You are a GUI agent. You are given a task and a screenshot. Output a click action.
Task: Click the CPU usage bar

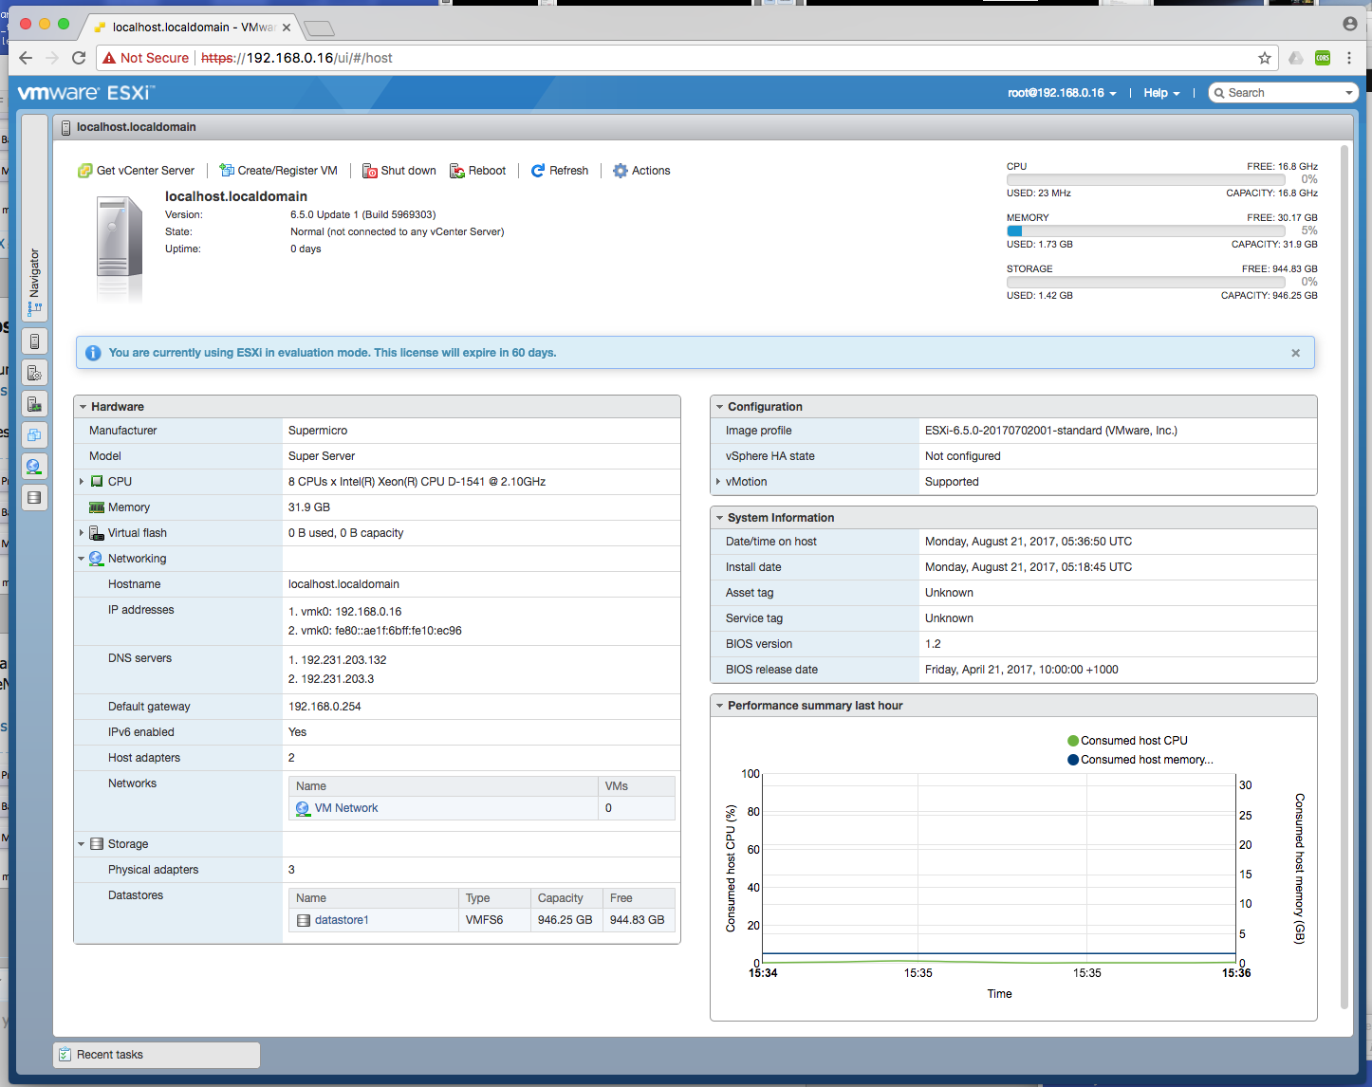(x=1145, y=179)
